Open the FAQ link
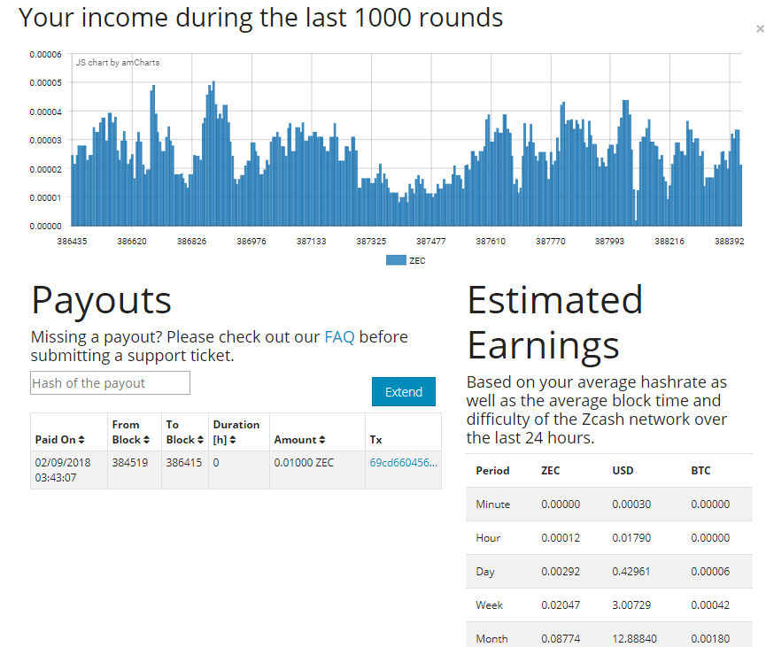 tap(339, 336)
